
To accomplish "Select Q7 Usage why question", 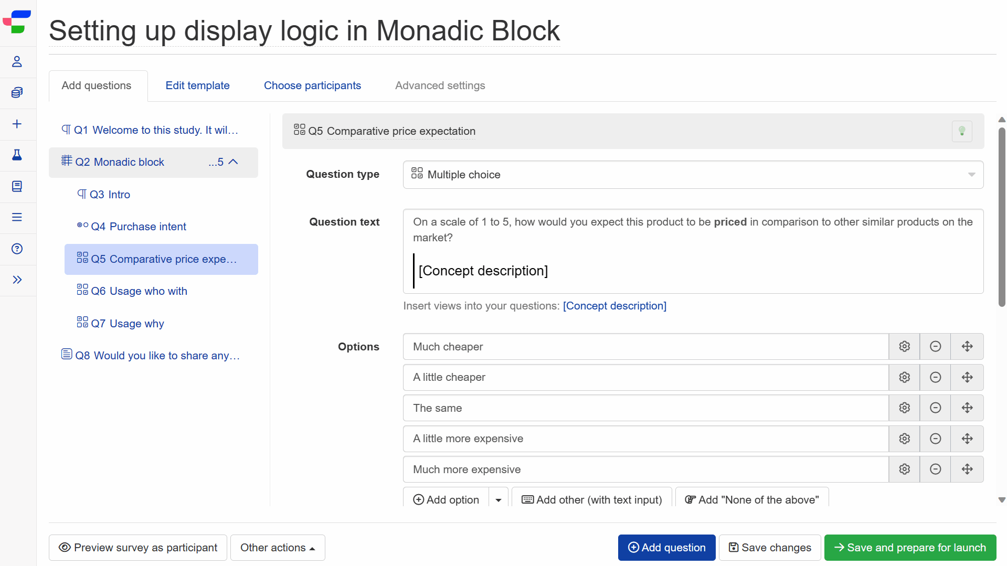I will coord(161,324).
